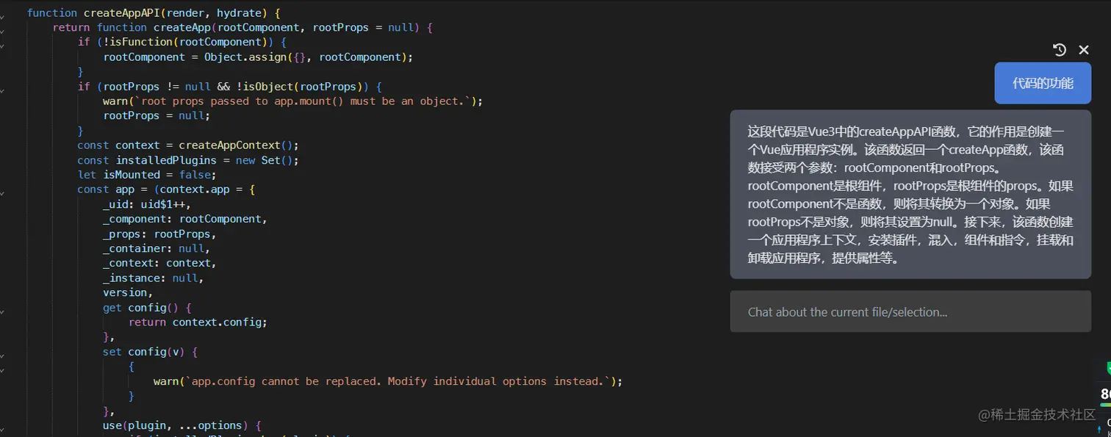Click the createAppContext() call
Viewport: 1111px width, 437px height.
236,145
